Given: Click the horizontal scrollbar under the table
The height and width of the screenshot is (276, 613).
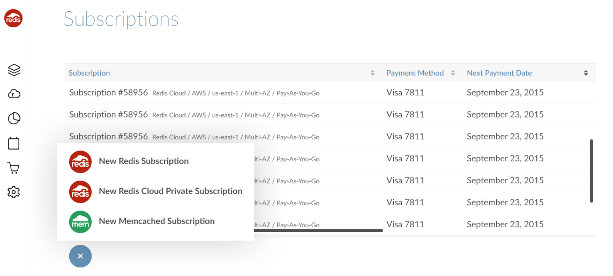Looking at the screenshot, I should (318, 230).
